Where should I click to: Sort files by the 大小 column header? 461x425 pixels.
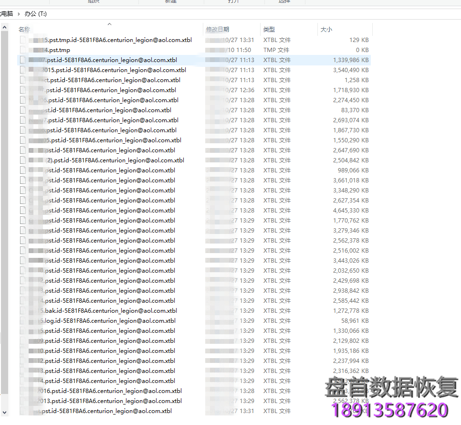click(x=326, y=29)
